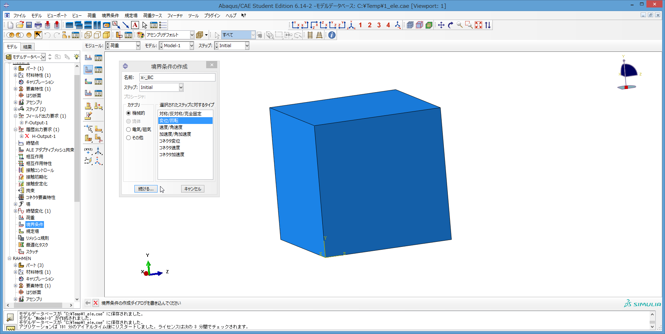Select 速度/角速度 in the type list
Image resolution: width=665 pixels, height=334 pixels.
tap(185, 127)
